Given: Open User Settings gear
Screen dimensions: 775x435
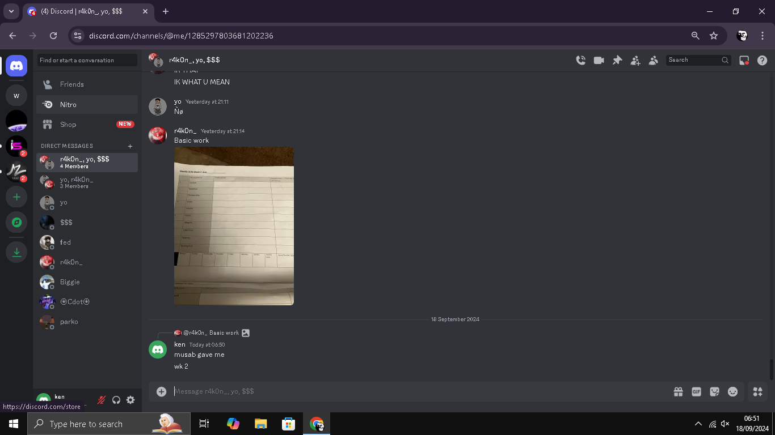Looking at the screenshot, I should [x=130, y=400].
